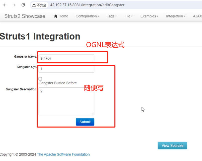Focus the Gangster Age input field
Image resolution: width=202 pixels, height=161 pixels.
[x=66, y=69]
